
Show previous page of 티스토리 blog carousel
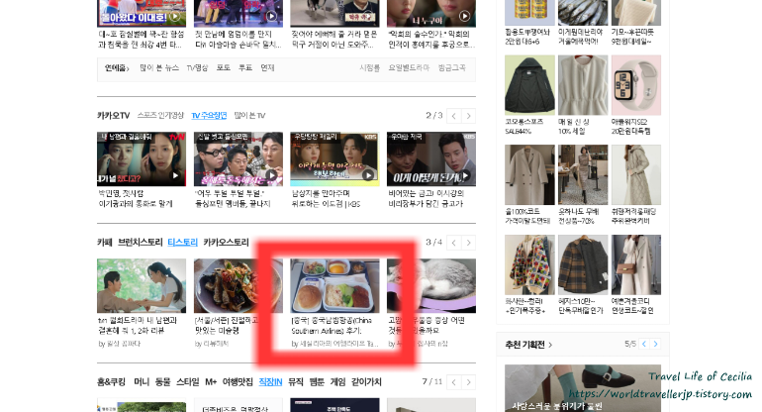(454, 243)
